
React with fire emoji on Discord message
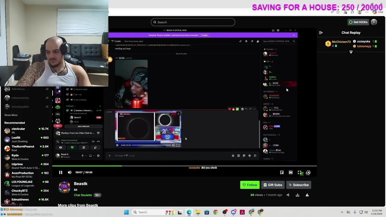[233, 109]
